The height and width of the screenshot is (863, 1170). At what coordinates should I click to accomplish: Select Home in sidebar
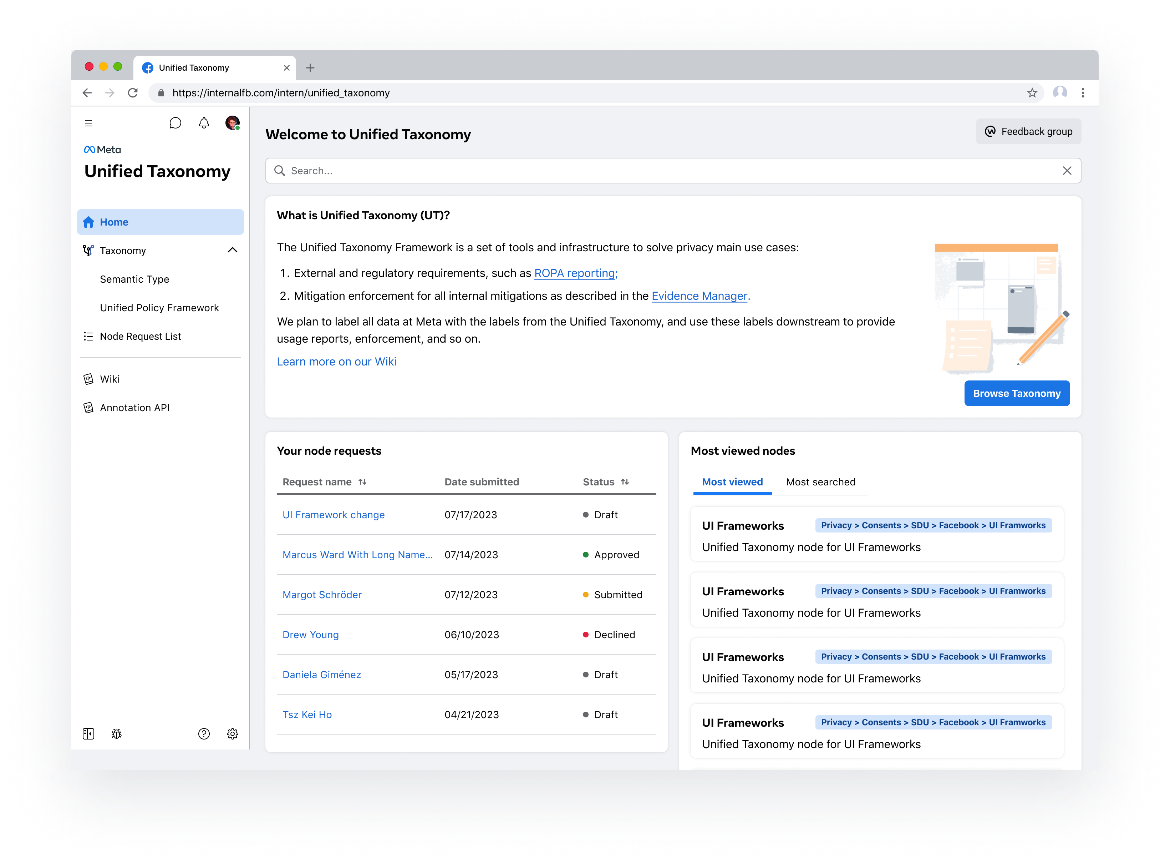pos(160,222)
